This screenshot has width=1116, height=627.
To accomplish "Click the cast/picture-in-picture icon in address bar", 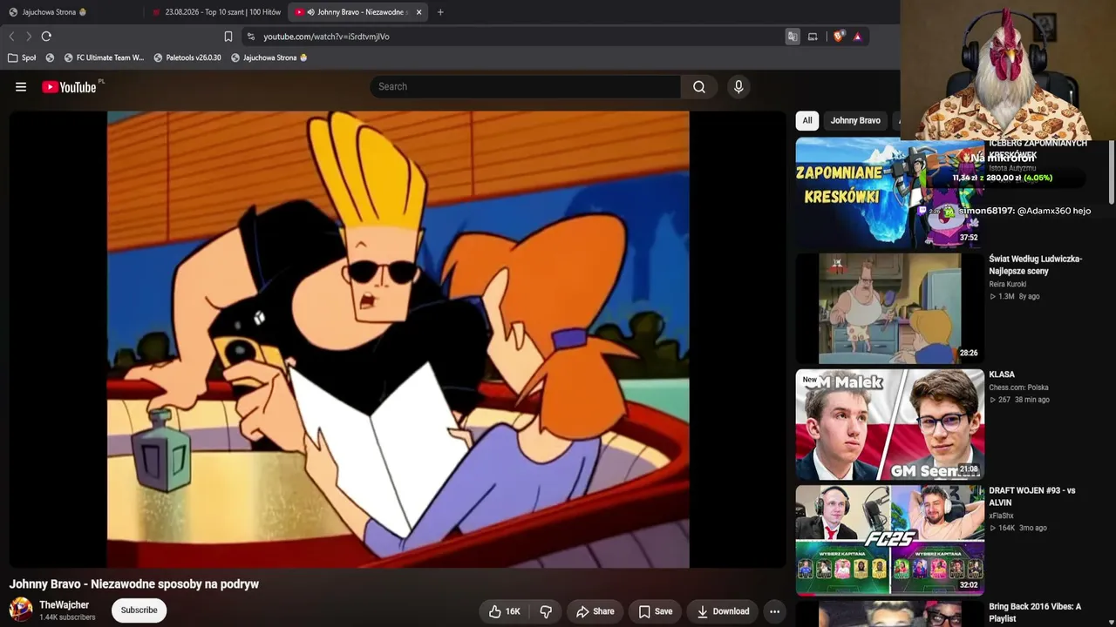I will [813, 37].
